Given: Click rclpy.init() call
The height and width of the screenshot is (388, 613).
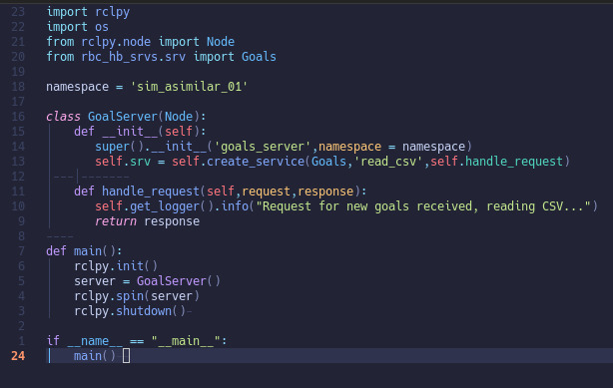Looking at the screenshot, I should click(x=116, y=266).
